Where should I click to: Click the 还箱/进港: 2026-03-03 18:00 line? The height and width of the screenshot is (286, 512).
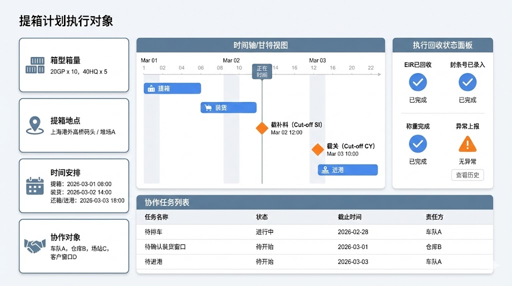coord(87,200)
